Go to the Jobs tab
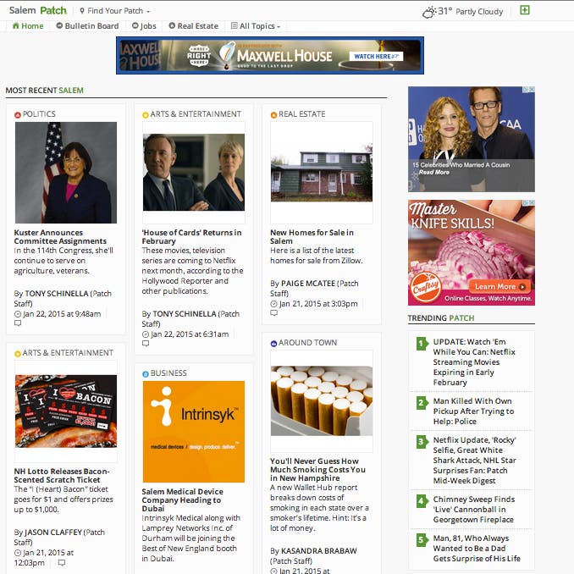 144,26
